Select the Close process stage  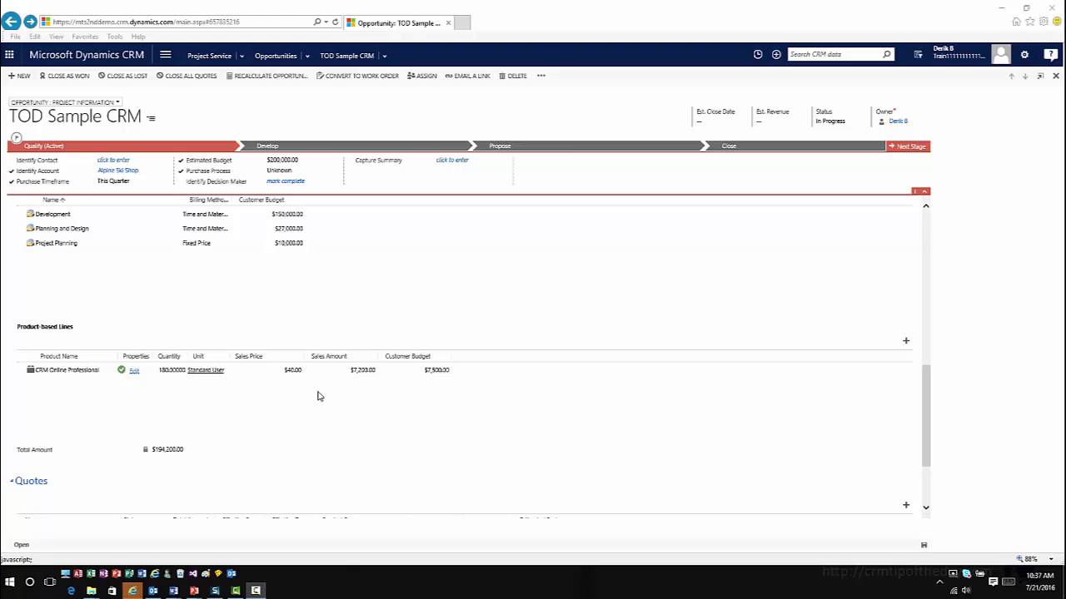[795, 146]
